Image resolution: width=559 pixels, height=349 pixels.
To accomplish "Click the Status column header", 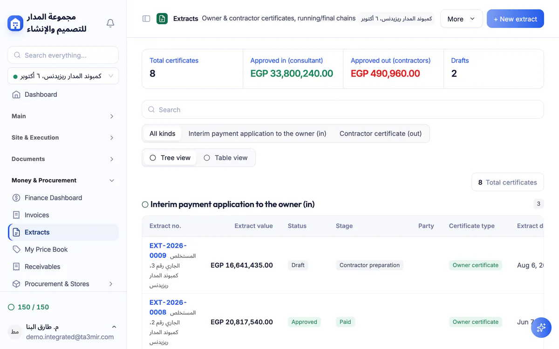I will 297,226.
